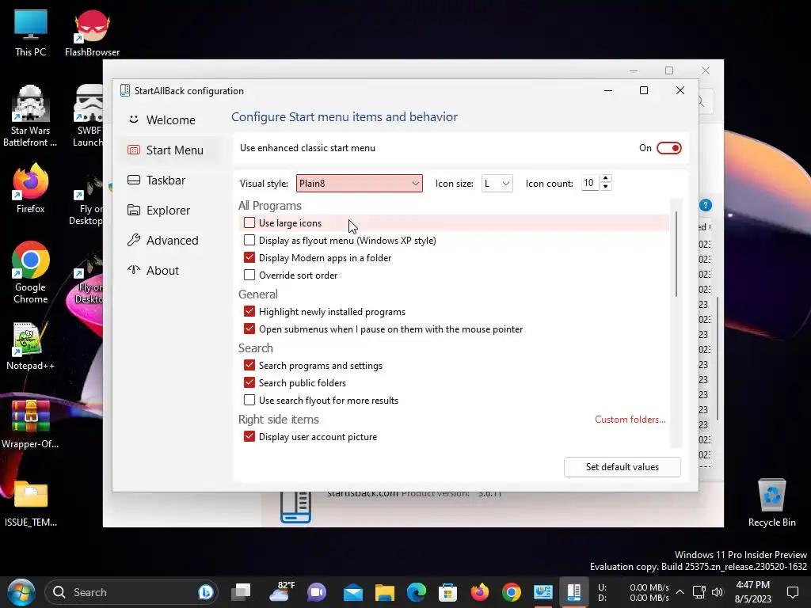Viewport: 811px width, 608px height.
Task: Select the Recycle Bin icon
Action: [771, 503]
